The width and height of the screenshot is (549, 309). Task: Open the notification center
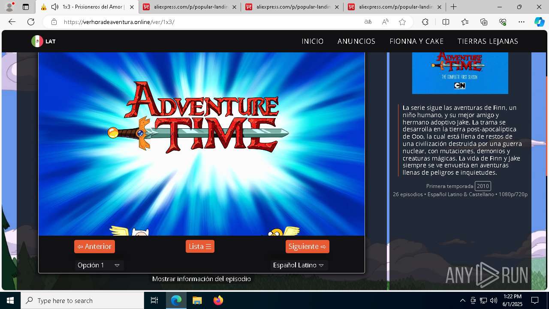(535, 300)
